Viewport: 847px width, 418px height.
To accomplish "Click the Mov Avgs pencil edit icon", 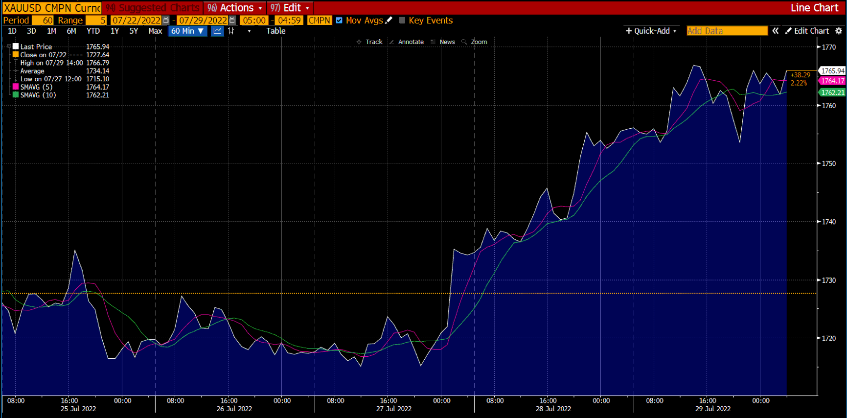I will pyautogui.click(x=389, y=20).
